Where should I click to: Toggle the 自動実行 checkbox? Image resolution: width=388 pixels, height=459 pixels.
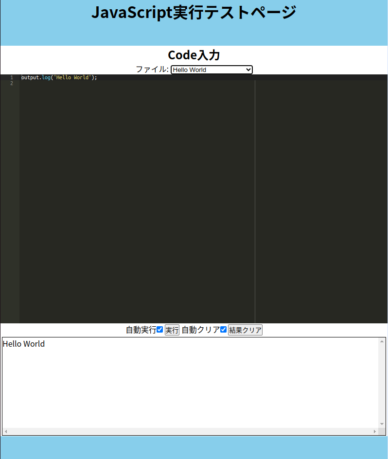(159, 330)
